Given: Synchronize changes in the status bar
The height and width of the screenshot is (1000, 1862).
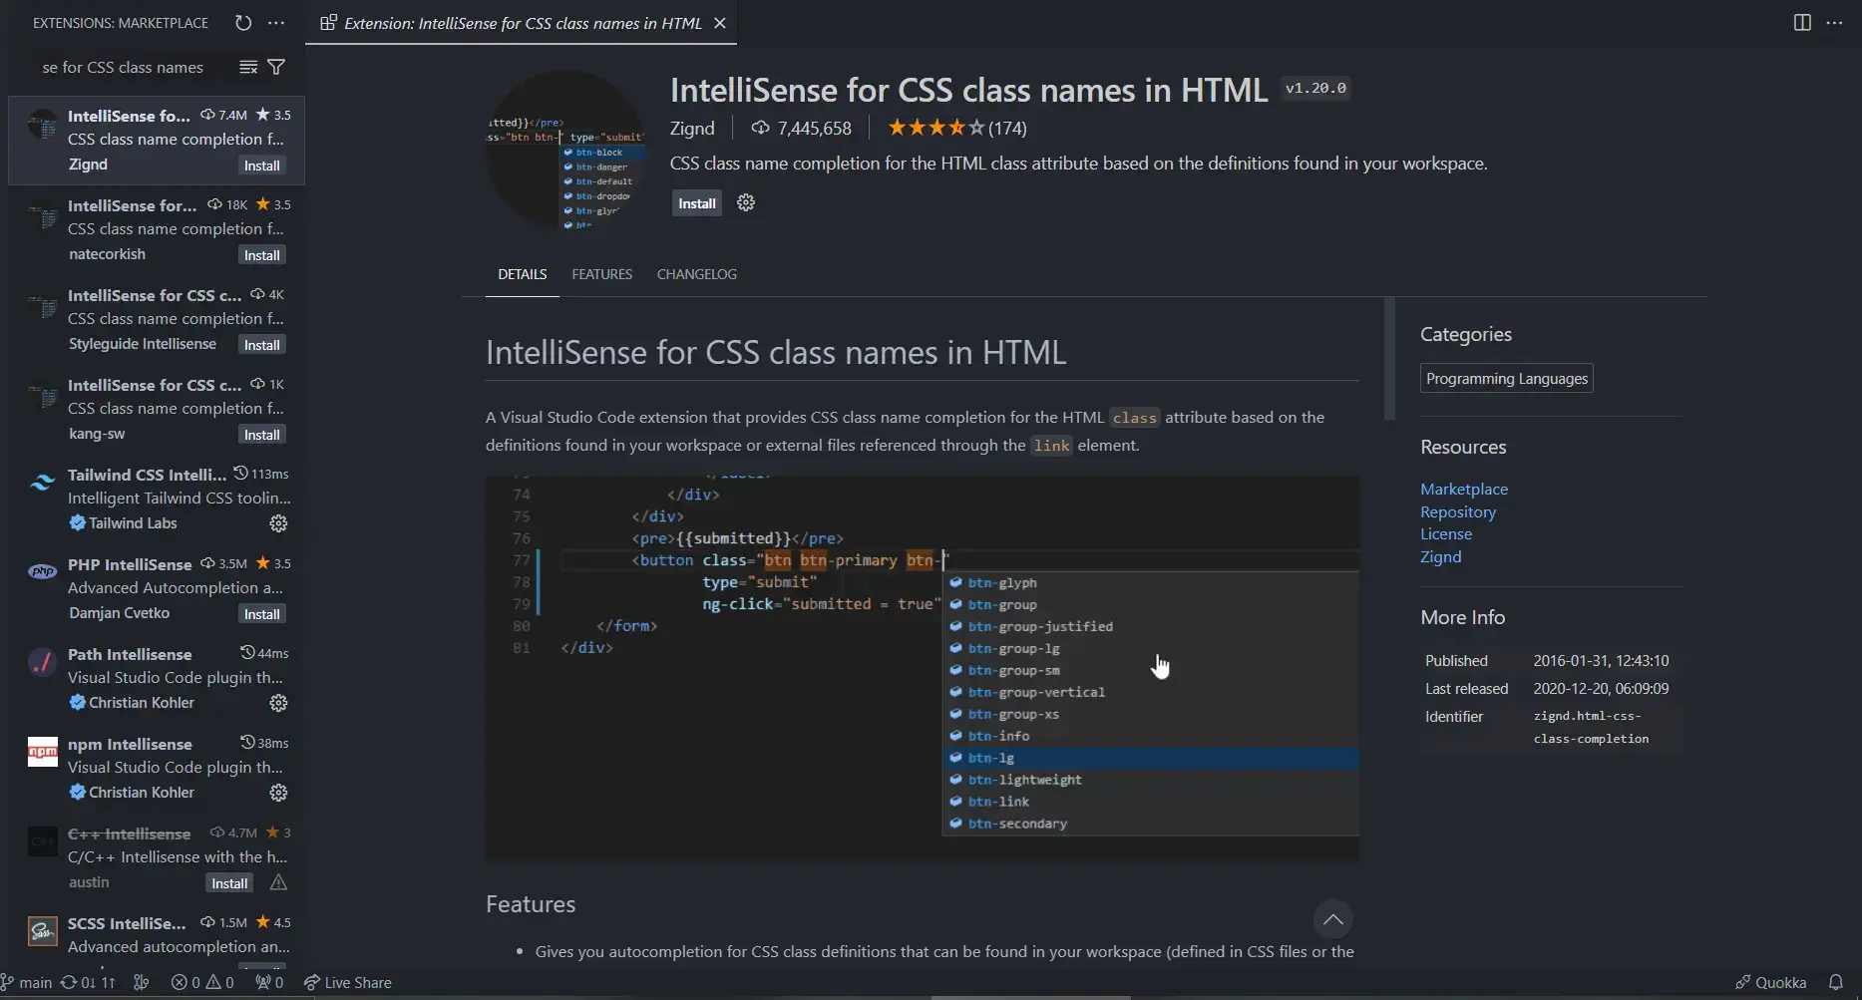Looking at the screenshot, I should click(x=88, y=983).
